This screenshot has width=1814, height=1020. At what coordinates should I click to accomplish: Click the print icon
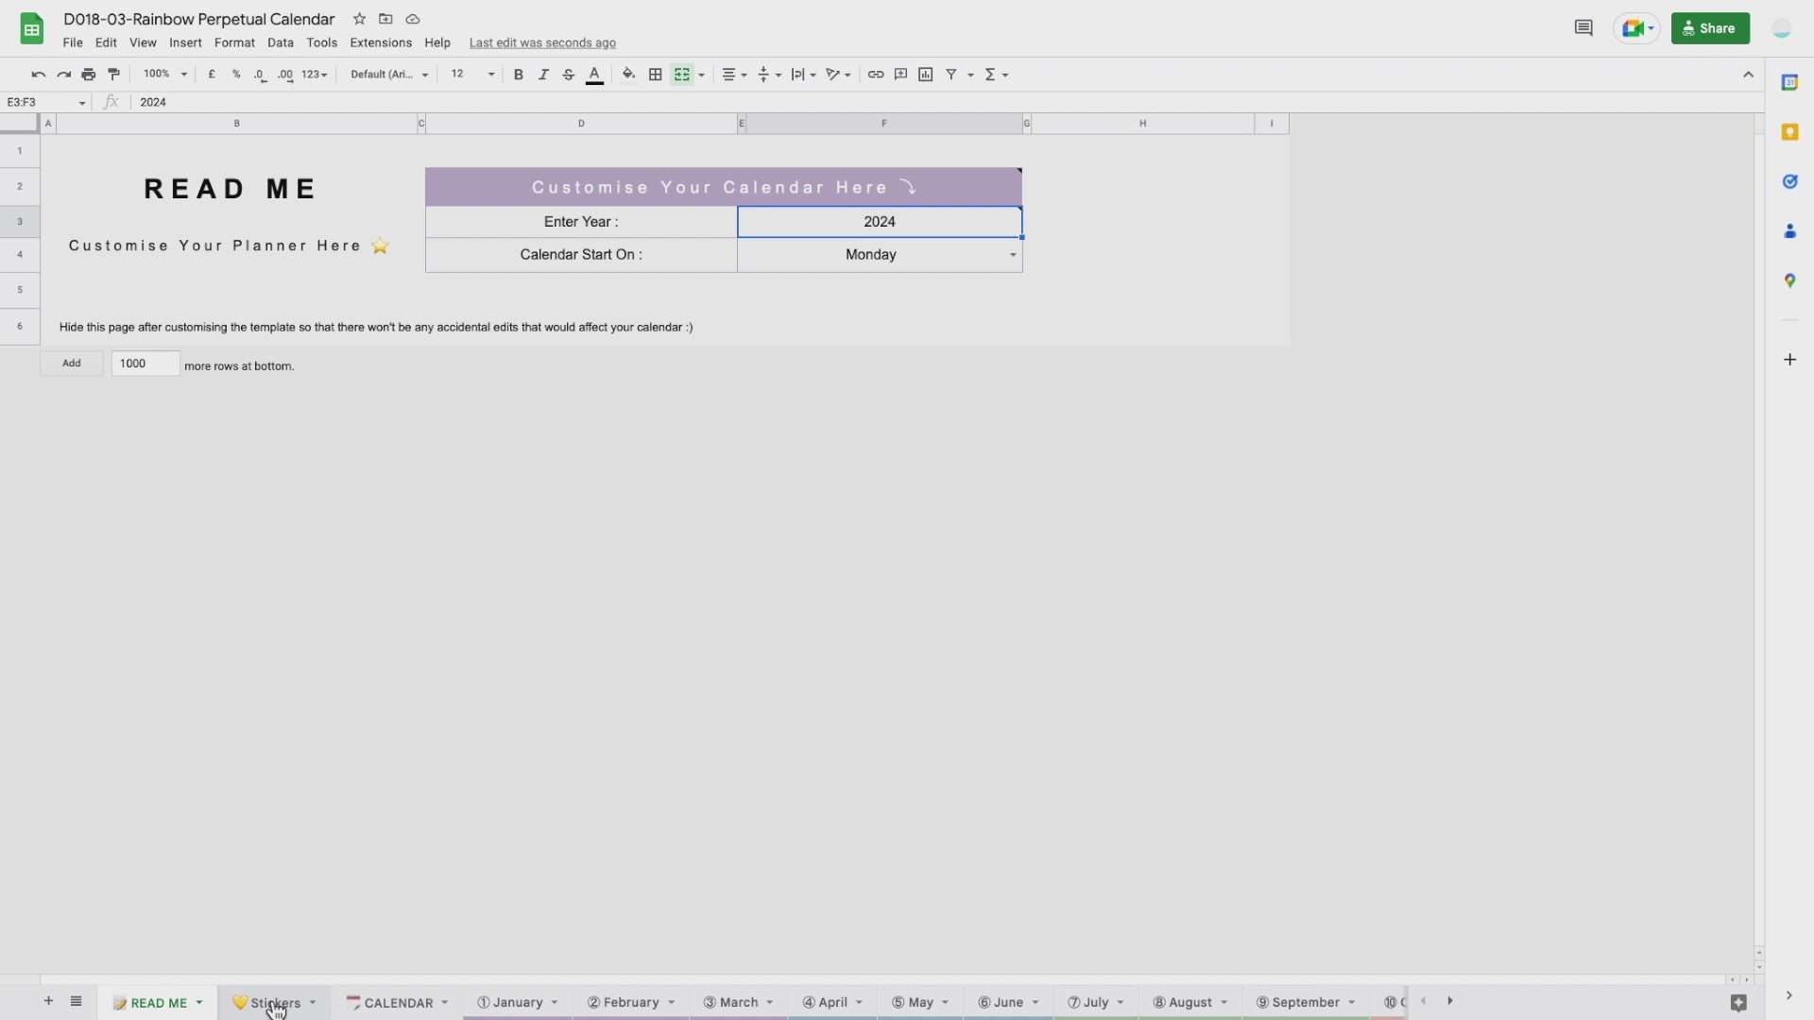(x=89, y=75)
